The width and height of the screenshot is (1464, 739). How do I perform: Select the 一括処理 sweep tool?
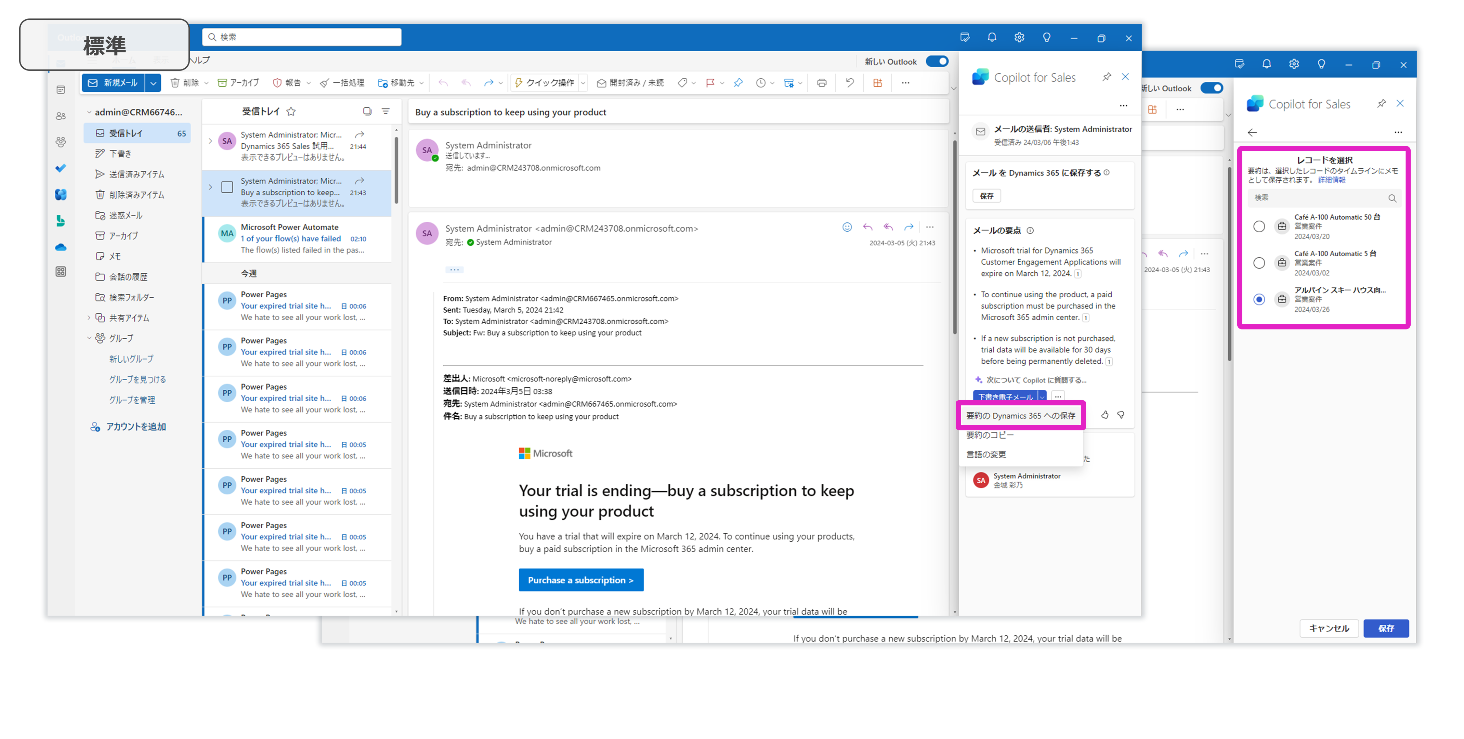coord(342,83)
